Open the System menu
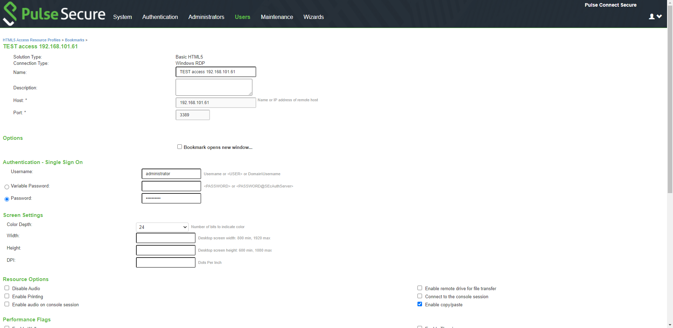The width and height of the screenshot is (673, 328). [x=122, y=17]
